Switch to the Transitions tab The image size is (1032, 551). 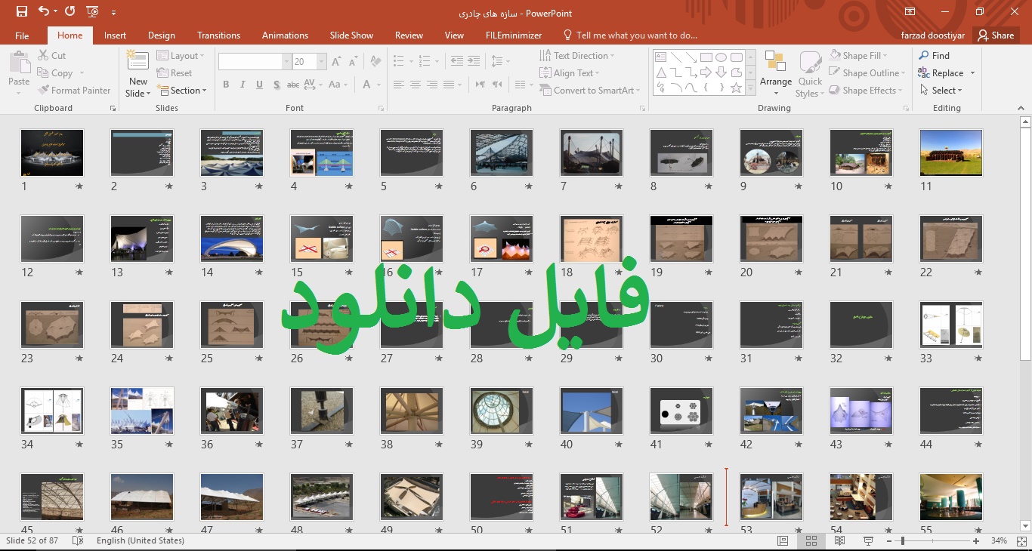click(218, 35)
